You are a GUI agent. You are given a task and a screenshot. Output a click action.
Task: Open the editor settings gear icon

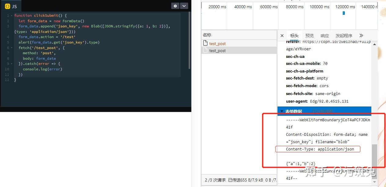pyautogui.click(x=175, y=6)
